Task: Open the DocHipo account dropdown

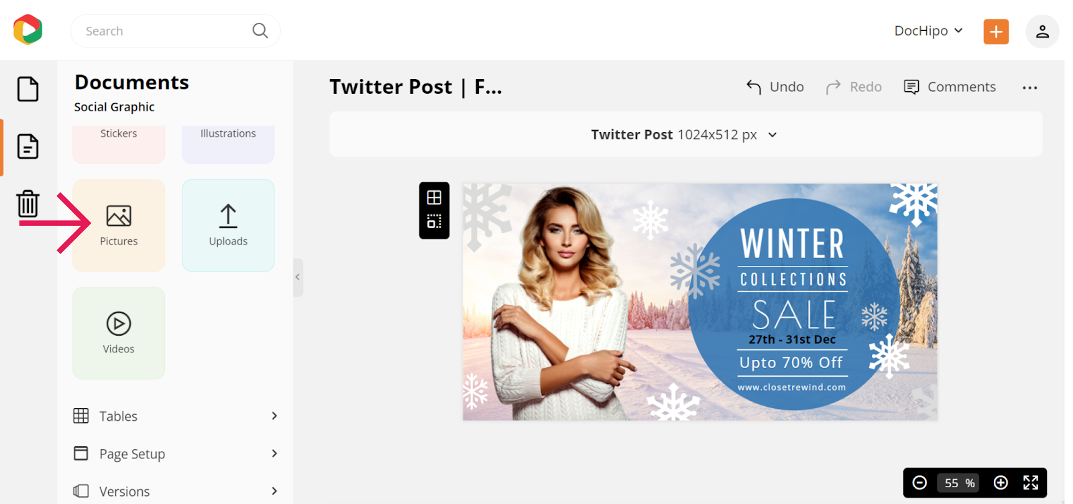Action: pyautogui.click(x=929, y=31)
